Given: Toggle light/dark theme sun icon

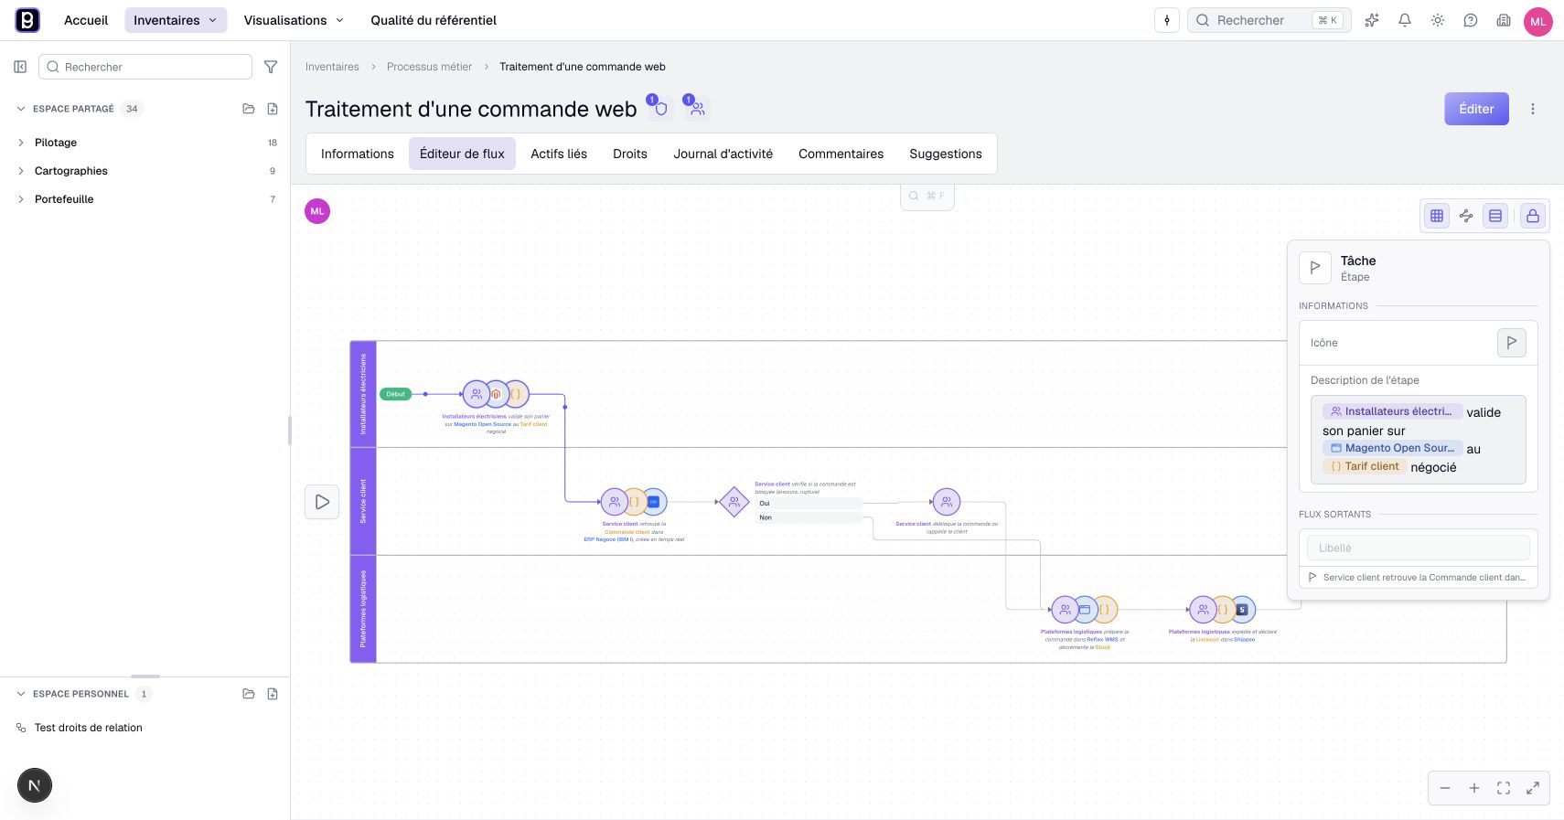Looking at the screenshot, I should click(1438, 20).
